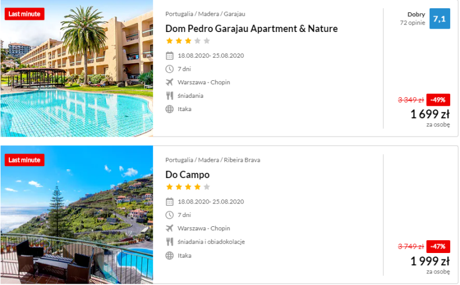The height and width of the screenshot is (285, 460).
Task: Click the Last minute badge on the pool photo
Action: tap(24, 14)
